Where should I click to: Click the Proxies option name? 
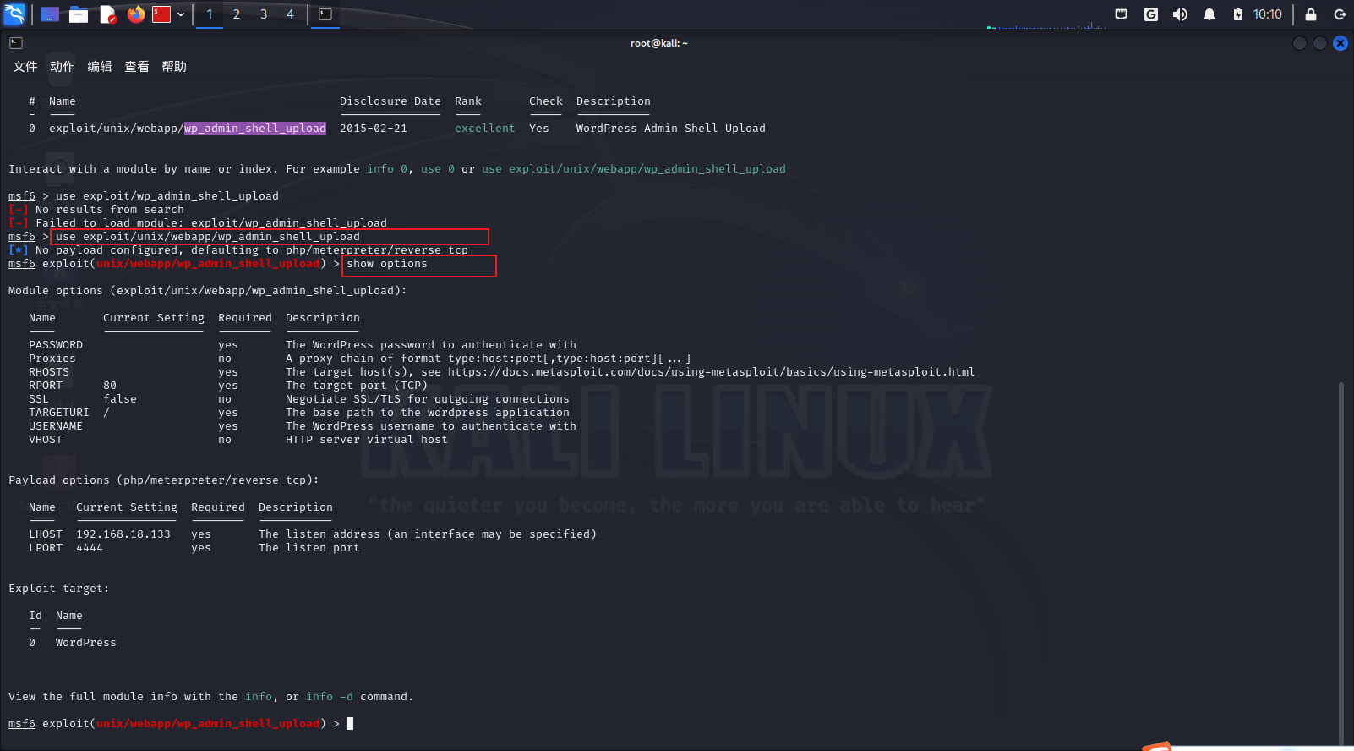click(x=52, y=359)
